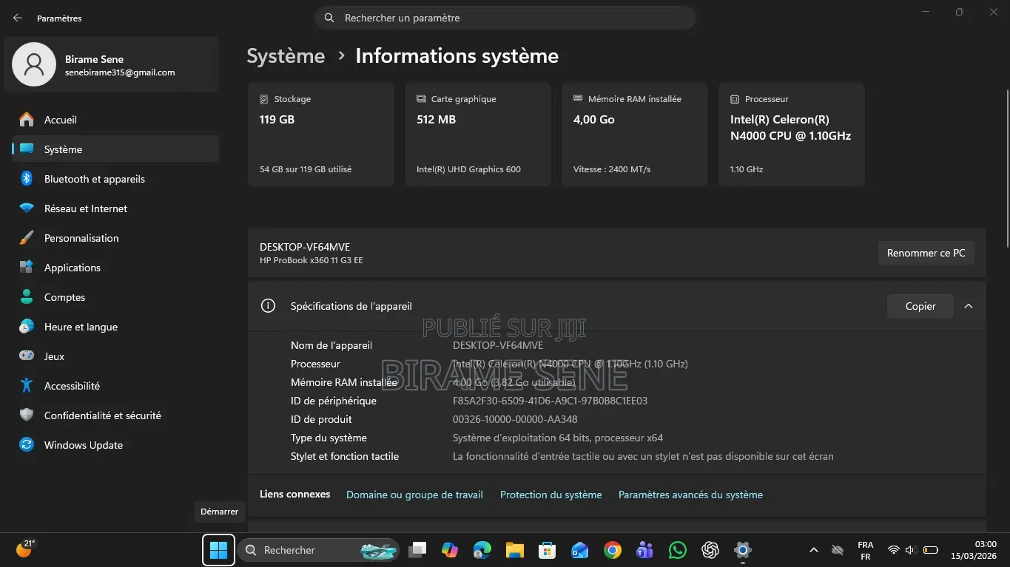Open File Explorer from the taskbar
The height and width of the screenshot is (567, 1010).
[x=515, y=550]
